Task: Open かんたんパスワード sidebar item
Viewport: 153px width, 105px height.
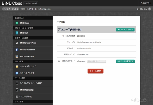Action: pos(33,66)
